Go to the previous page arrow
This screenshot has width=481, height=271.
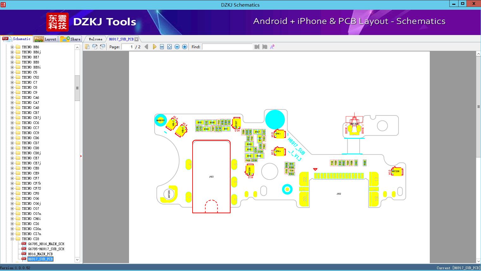tap(146, 47)
